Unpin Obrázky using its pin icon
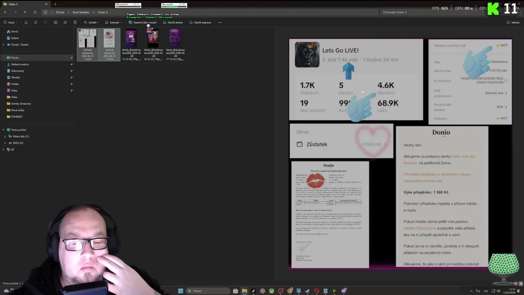524x295 pixels. (71, 77)
